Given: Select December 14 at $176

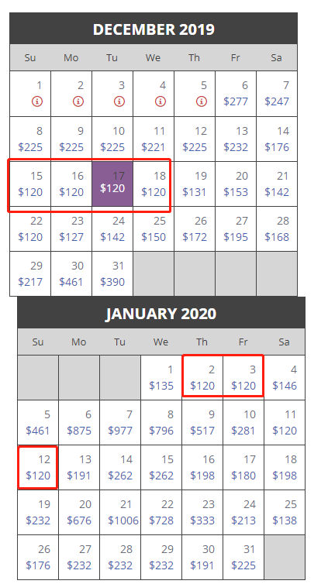Looking at the screenshot, I should pos(277,139).
